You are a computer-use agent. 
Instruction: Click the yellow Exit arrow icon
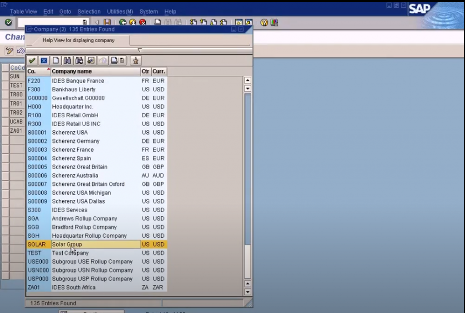point(133,22)
